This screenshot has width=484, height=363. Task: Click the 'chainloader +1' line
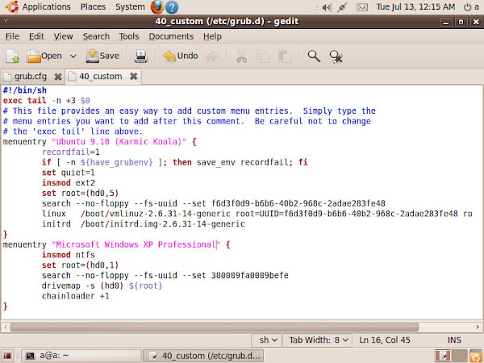[x=76, y=296]
